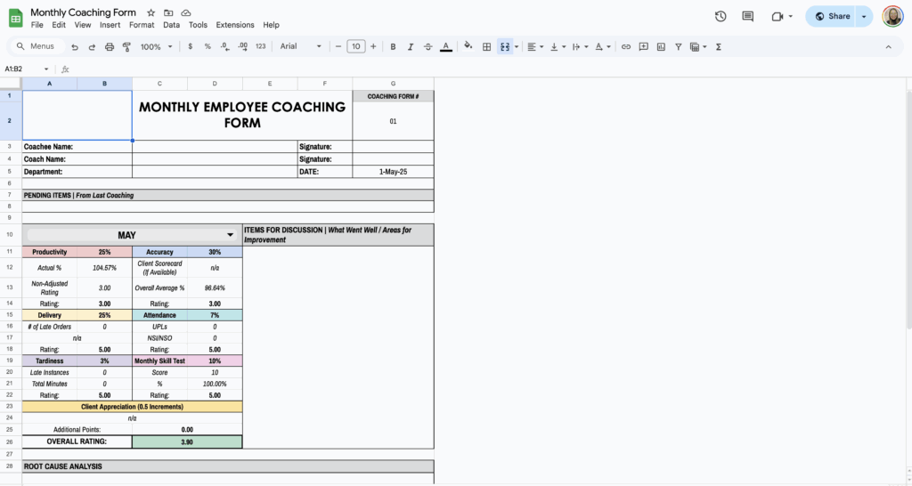912x486 pixels.
Task: Open the zoom 100% dropdown
Action: (156, 47)
